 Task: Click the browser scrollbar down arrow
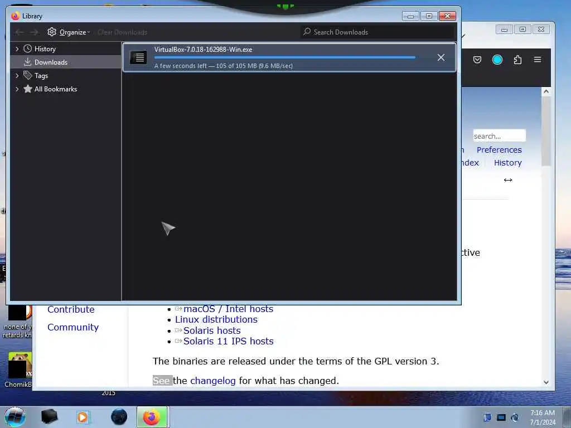point(546,382)
